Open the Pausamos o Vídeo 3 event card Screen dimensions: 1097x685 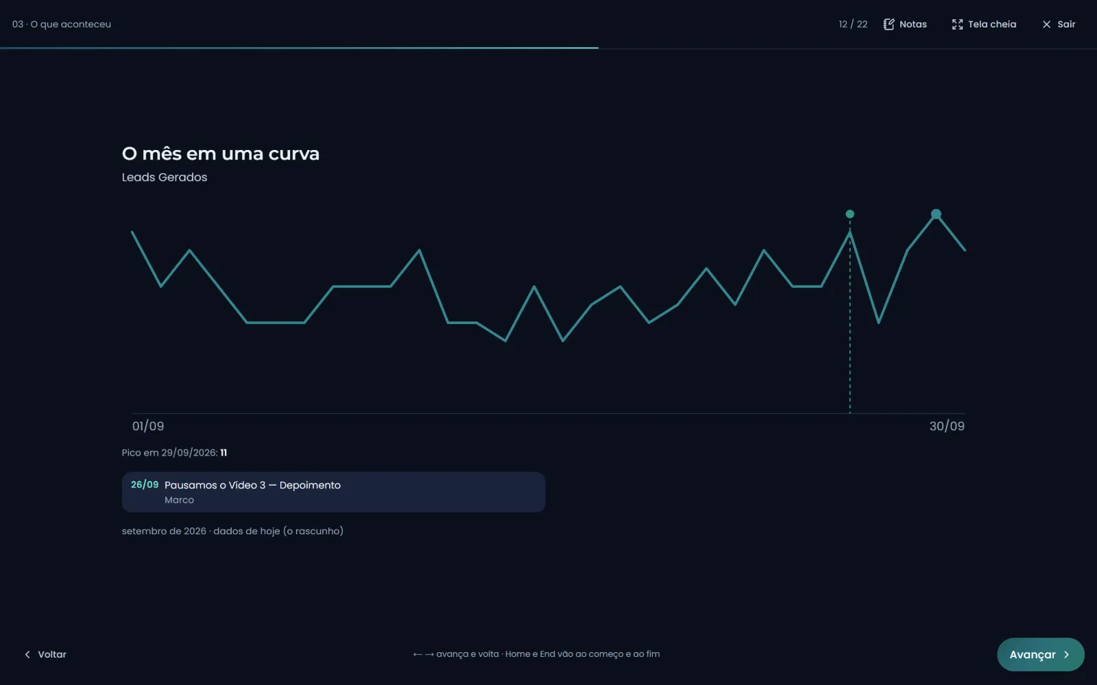pos(333,492)
